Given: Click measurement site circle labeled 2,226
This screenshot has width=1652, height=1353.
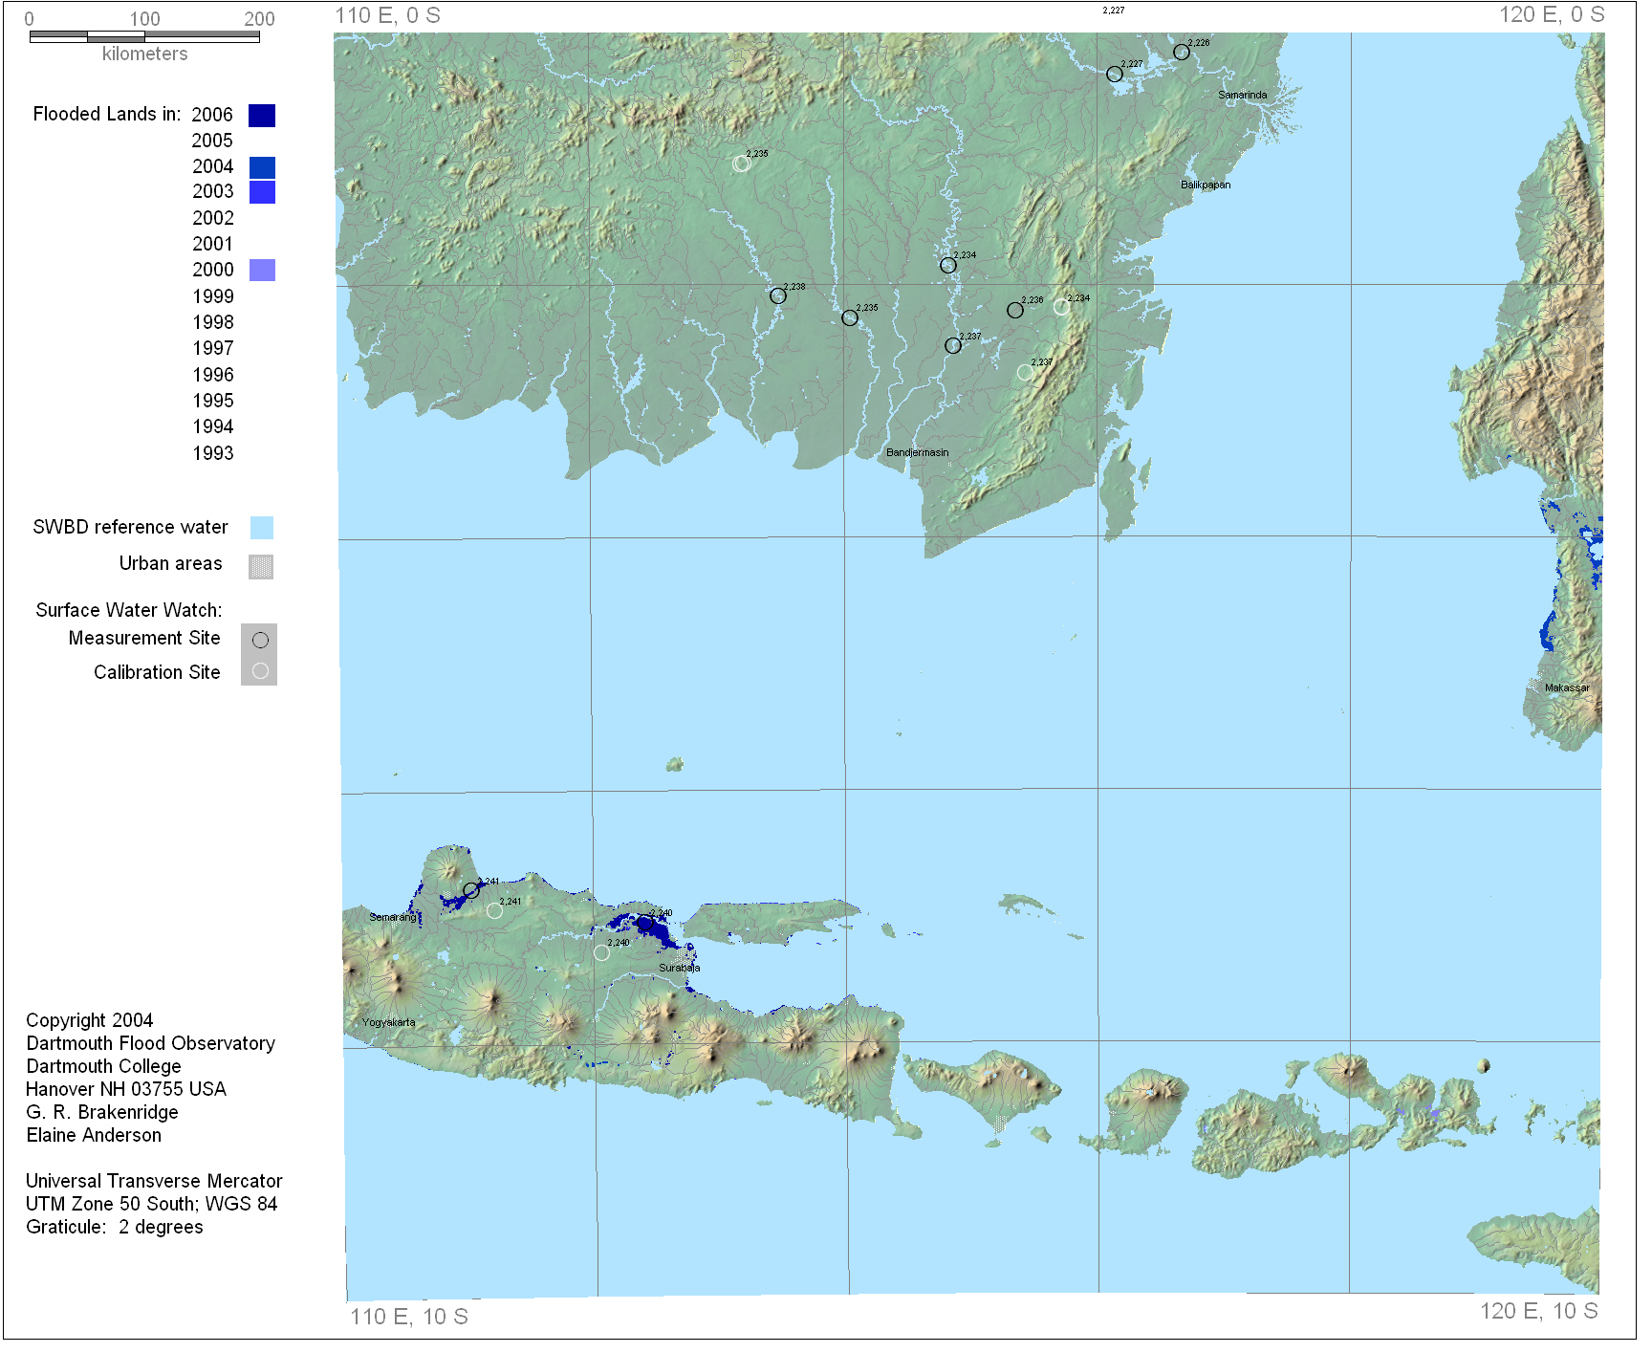Looking at the screenshot, I should pyautogui.click(x=1181, y=53).
